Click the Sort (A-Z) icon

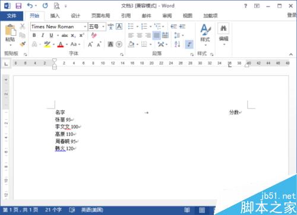(177, 44)
